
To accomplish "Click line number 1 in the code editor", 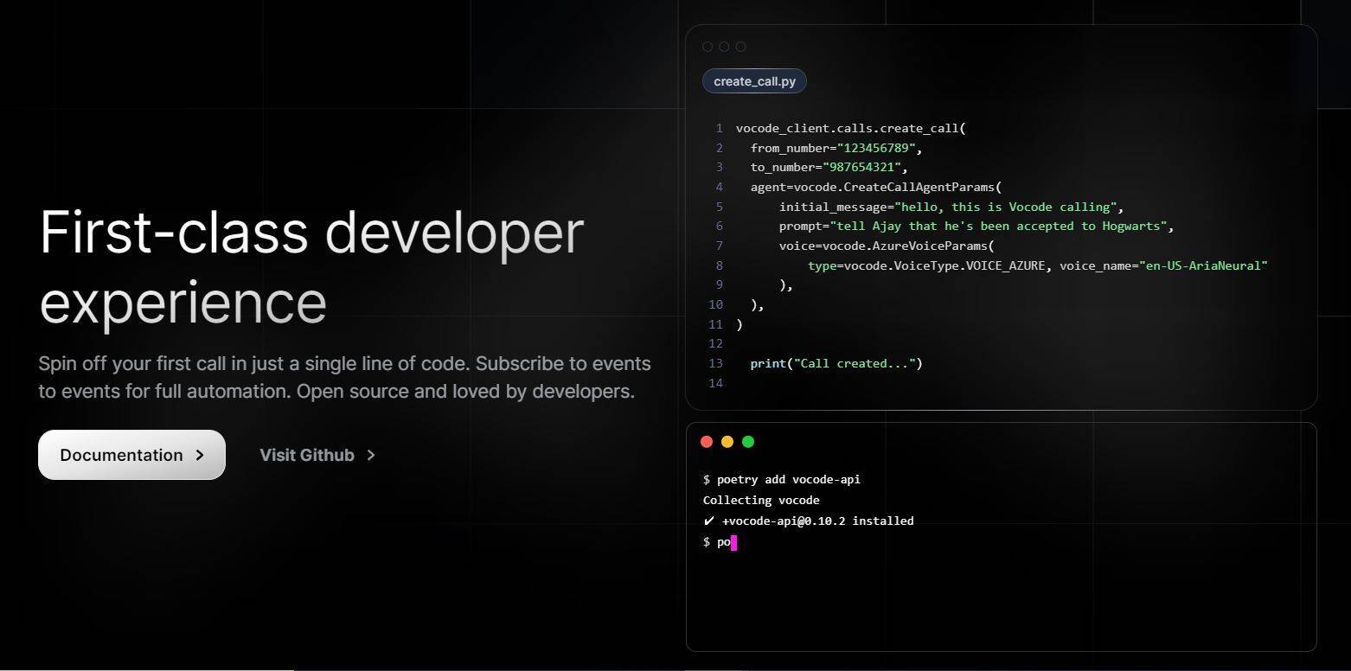I will coord(718,128).
